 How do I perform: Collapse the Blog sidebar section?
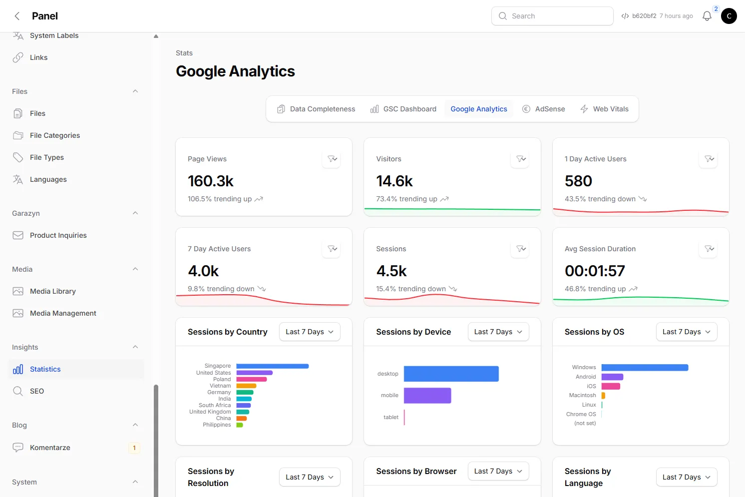[x=135, y=425]
